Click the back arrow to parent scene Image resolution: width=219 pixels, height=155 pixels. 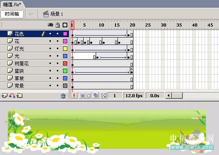coord(32,14)
